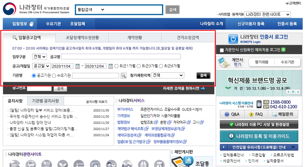Click the black 검색 button in bid search

point(203,76)
